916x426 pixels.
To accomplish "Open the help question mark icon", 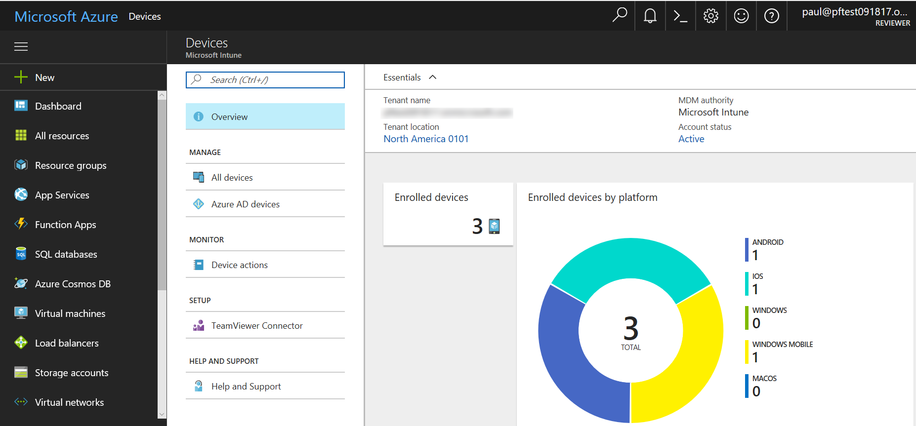I will (771, 16).
